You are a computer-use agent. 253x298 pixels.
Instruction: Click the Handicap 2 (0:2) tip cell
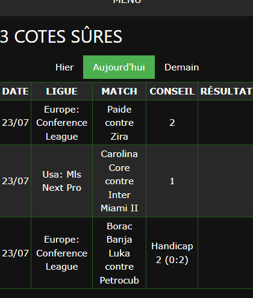point(172,253)
